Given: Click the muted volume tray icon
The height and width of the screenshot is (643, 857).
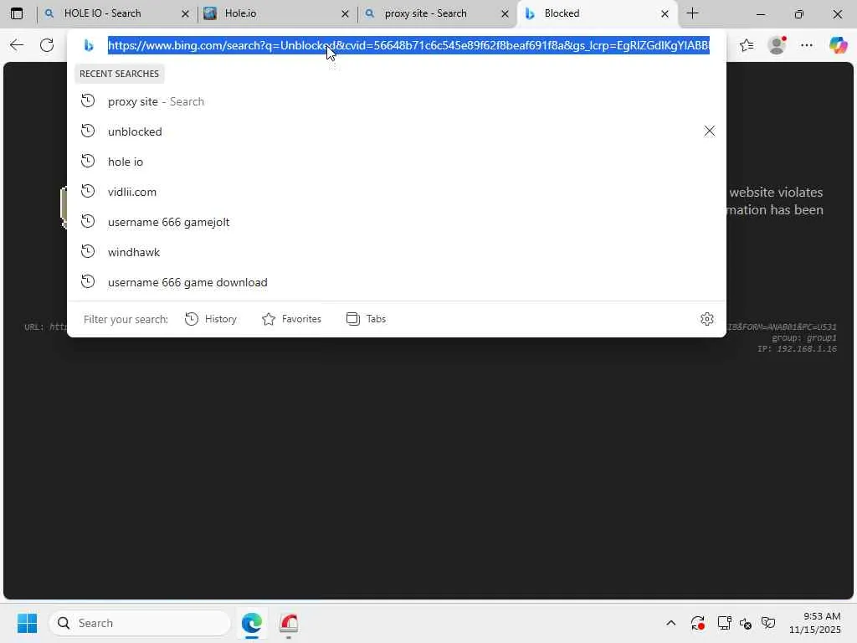Looking at the screenshot, I should [746, 623].
